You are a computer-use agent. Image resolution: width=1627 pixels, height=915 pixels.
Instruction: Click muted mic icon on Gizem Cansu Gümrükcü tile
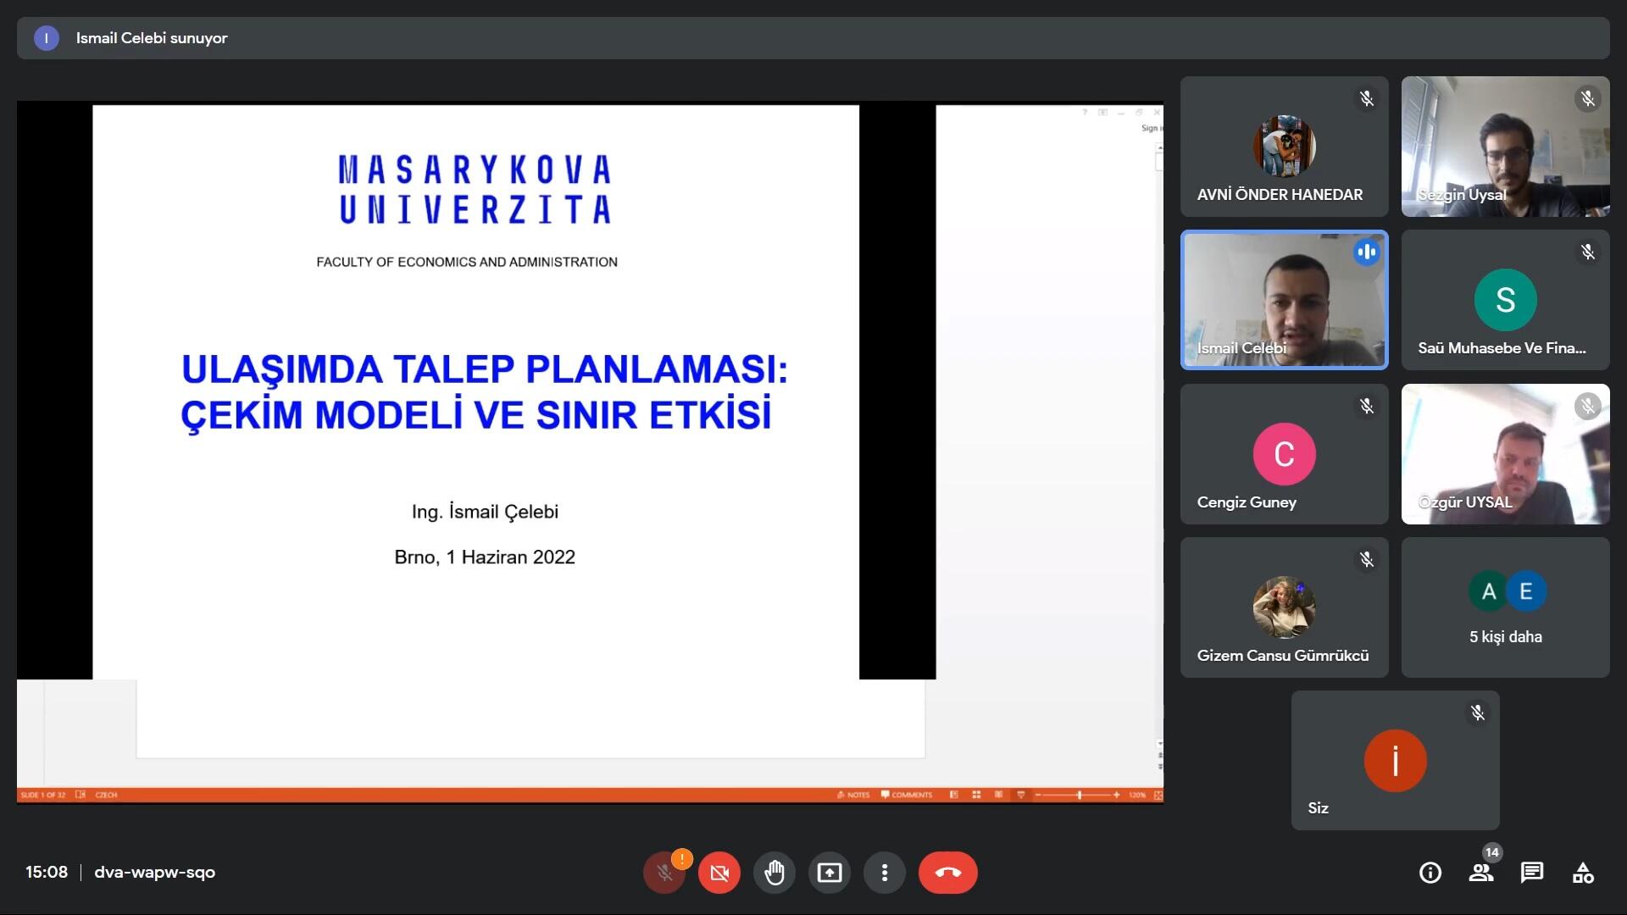pos(1367,560)
